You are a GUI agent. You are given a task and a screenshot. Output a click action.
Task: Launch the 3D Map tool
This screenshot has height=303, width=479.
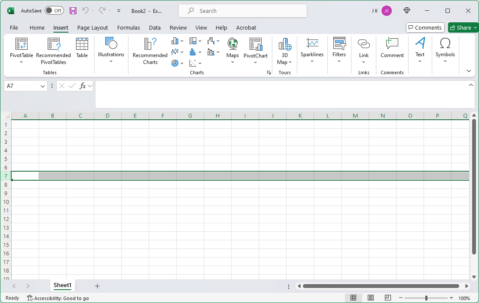pos(285,51)
